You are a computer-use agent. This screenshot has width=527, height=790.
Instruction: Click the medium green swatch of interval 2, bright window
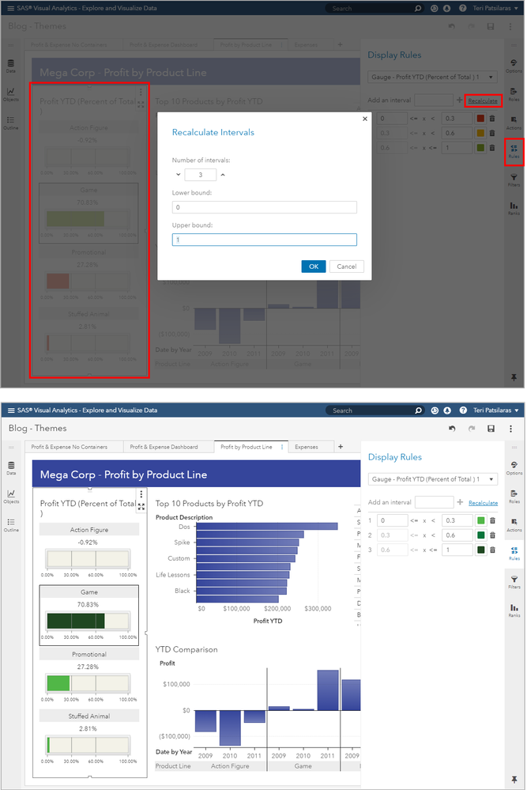click(481, 535)
